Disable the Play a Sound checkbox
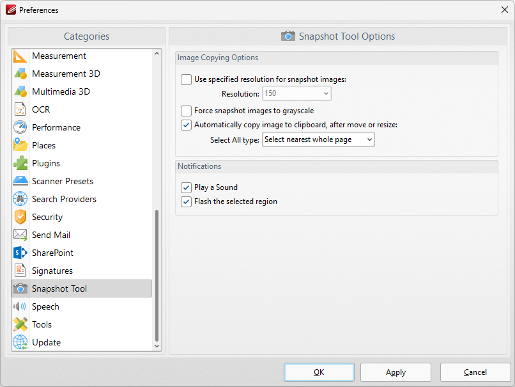 186,187
